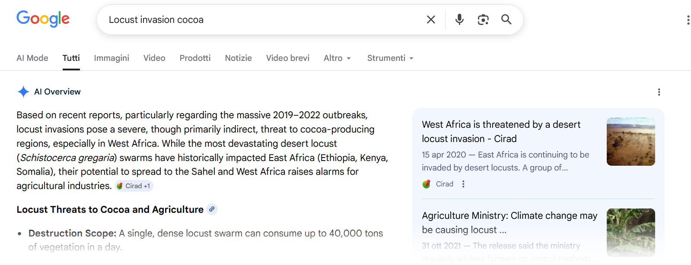Click the magnifying glass search button
Viewport: 691px width, 265px height.
[x=506, y=19]
